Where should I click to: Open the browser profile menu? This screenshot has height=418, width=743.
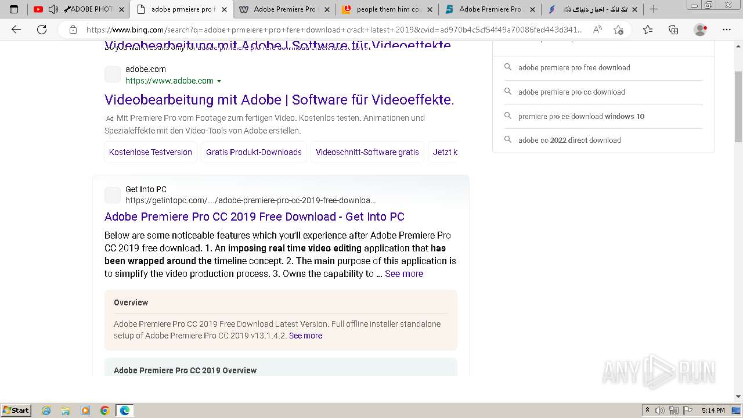tap(701, 30)
